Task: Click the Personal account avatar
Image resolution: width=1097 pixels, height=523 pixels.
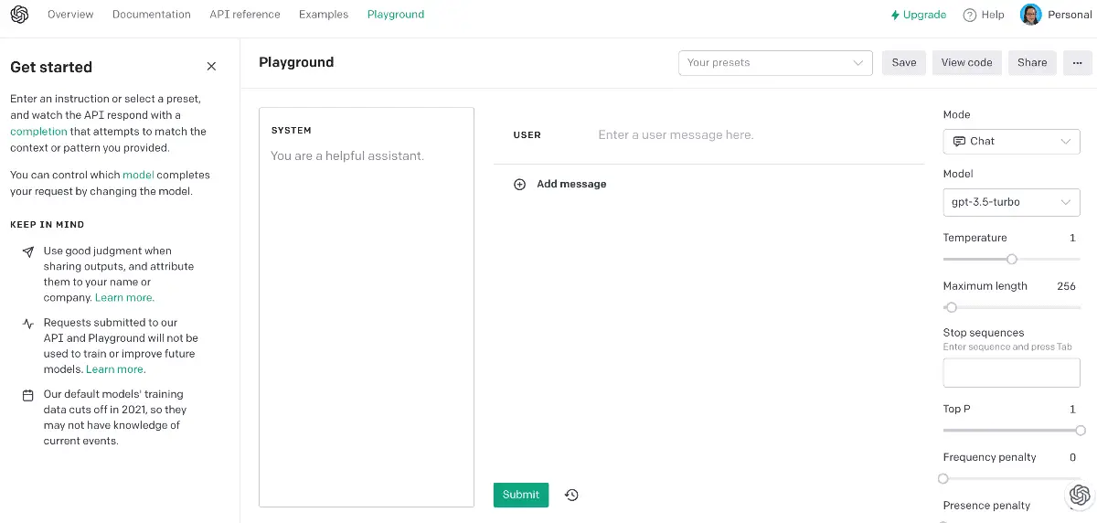Action: coord(1031,15)
